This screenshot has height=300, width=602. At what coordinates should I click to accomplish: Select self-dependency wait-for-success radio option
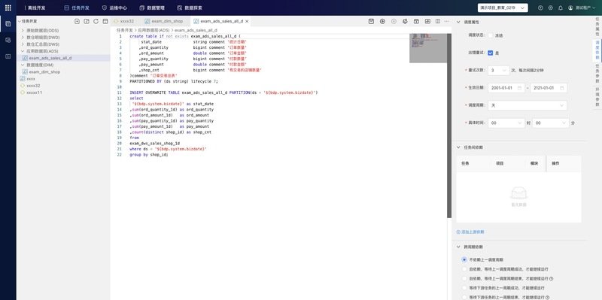tap(464, 269)
